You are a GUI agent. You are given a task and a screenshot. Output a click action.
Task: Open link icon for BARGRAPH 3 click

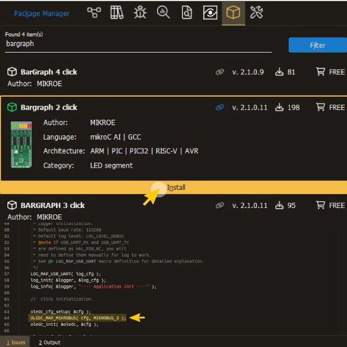click(x=220, y=205)
